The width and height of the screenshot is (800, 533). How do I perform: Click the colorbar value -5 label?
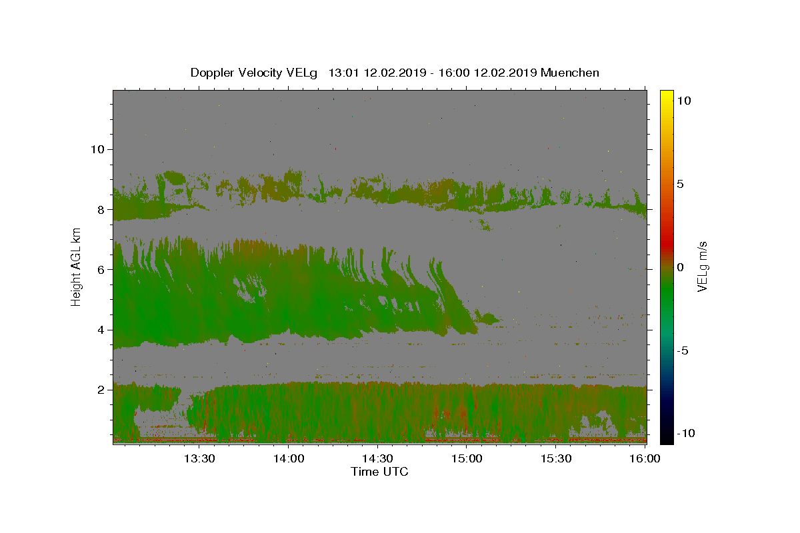click(683, 350)
